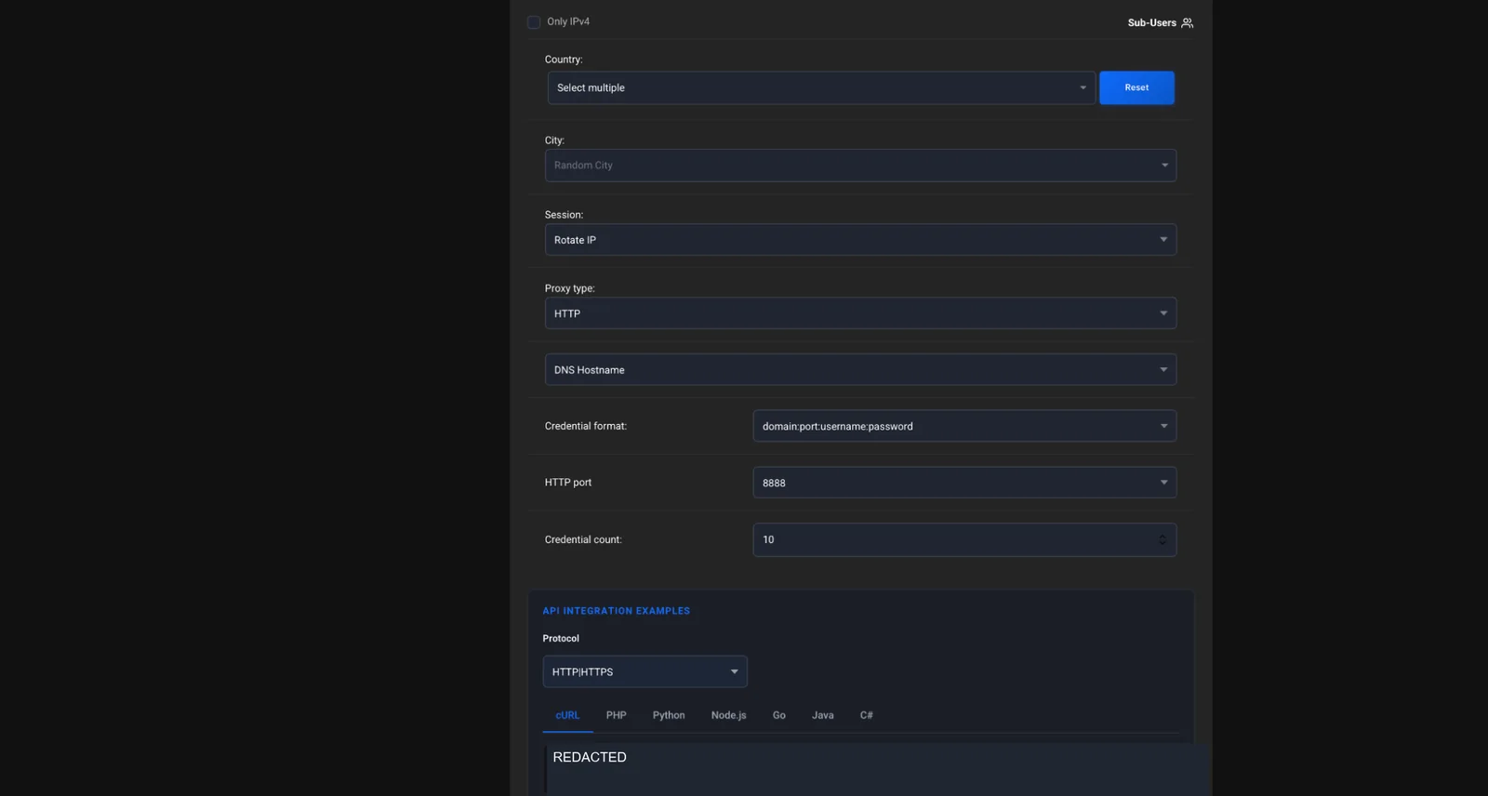The width and height of the screenshot is (1488, 796).
Task: Switch to the Go tab
Action: coord(779,716)
